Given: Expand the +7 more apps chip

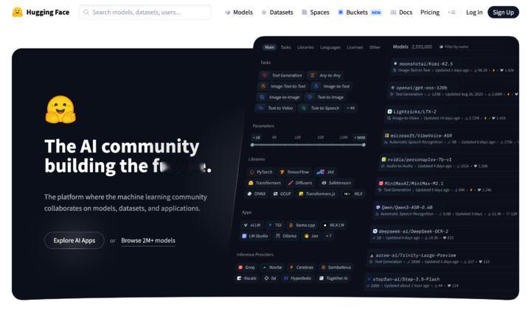Looking at the screenshot, I should pyautogui.click(x=328, y=236).
